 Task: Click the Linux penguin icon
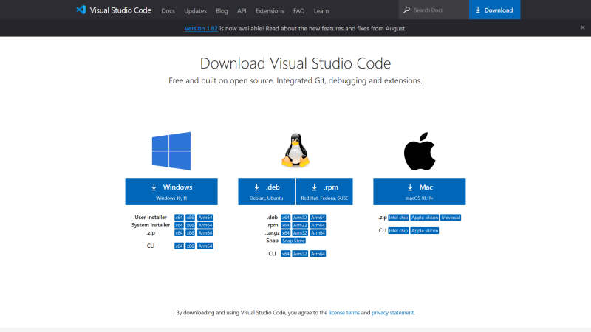click(x=295, y=151)
